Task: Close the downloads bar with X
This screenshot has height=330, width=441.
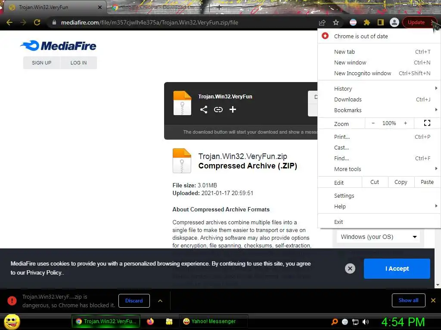Action: pos(433,300)
